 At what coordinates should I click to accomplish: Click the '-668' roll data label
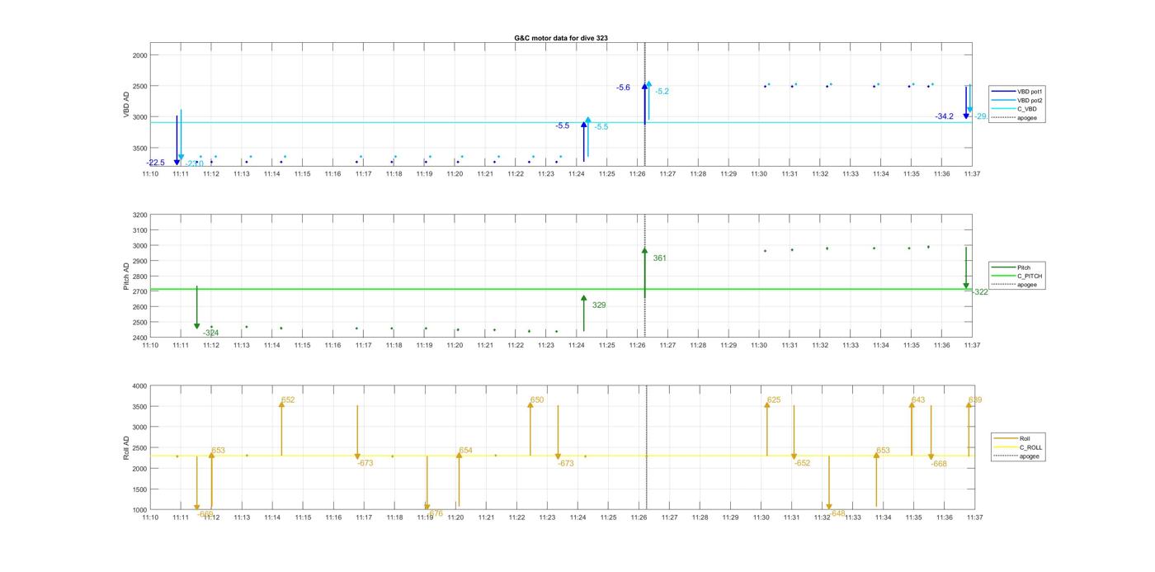(x=939, y=464)
